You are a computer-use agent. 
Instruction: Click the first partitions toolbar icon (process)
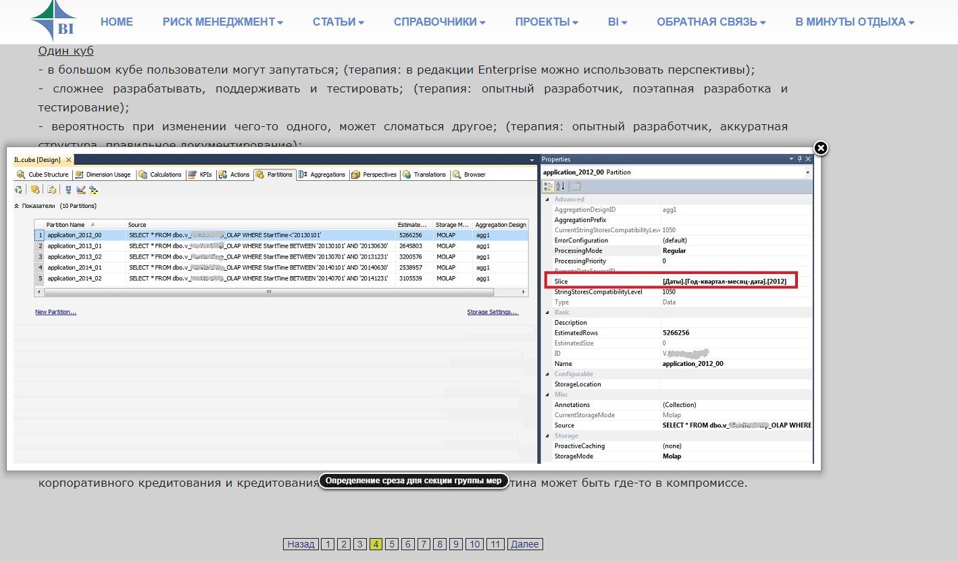pyautogui.click(x=19, y=190)
